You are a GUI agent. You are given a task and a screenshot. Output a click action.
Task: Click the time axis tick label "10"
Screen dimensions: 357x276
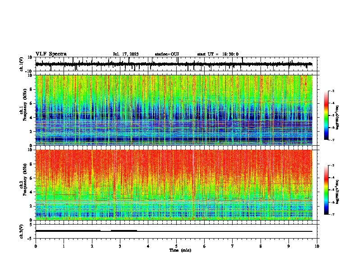(x=317, y=246)
